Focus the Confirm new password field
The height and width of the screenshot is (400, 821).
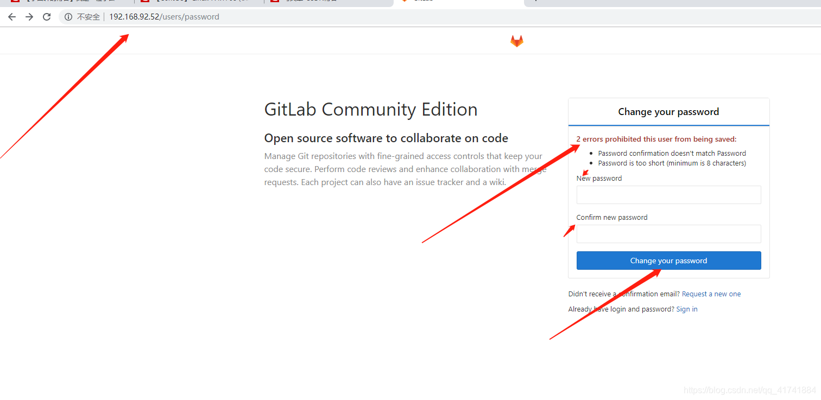[x=668, y=234]
